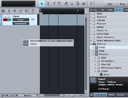Expand the FabFilter vendor folder
The height and width of the screenshot is (98, 128).
click(91, 20)
